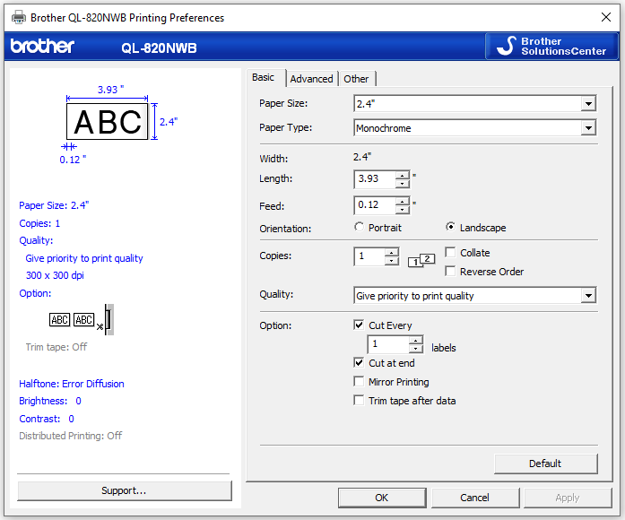This screenshot has height=520, width=625.
Task: Click the collate order illustration icon
Action: pos(421,261)
